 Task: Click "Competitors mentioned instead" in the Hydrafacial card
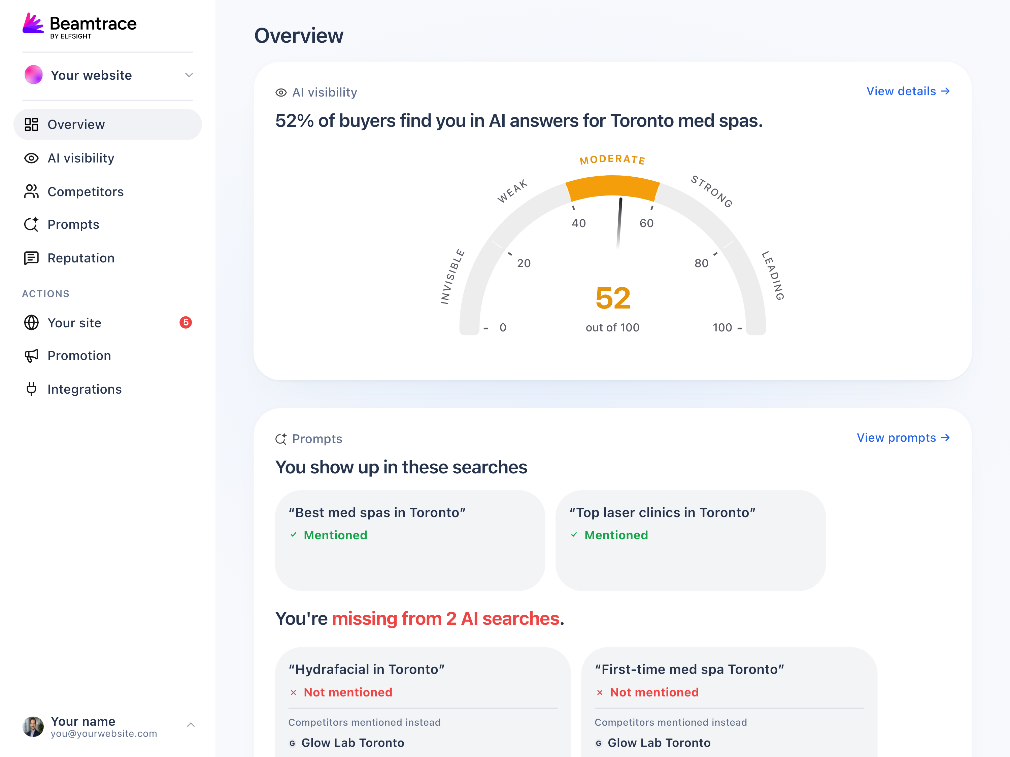pos(364,722)
